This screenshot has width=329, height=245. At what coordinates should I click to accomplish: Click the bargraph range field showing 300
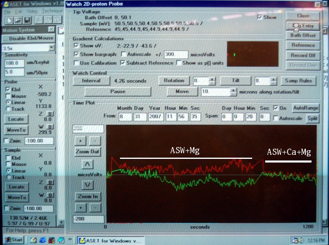click(x=176, y=54)
